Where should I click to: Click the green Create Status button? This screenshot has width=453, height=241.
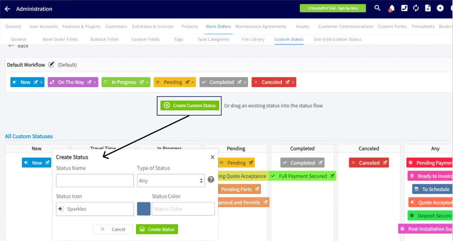[157, 229]
